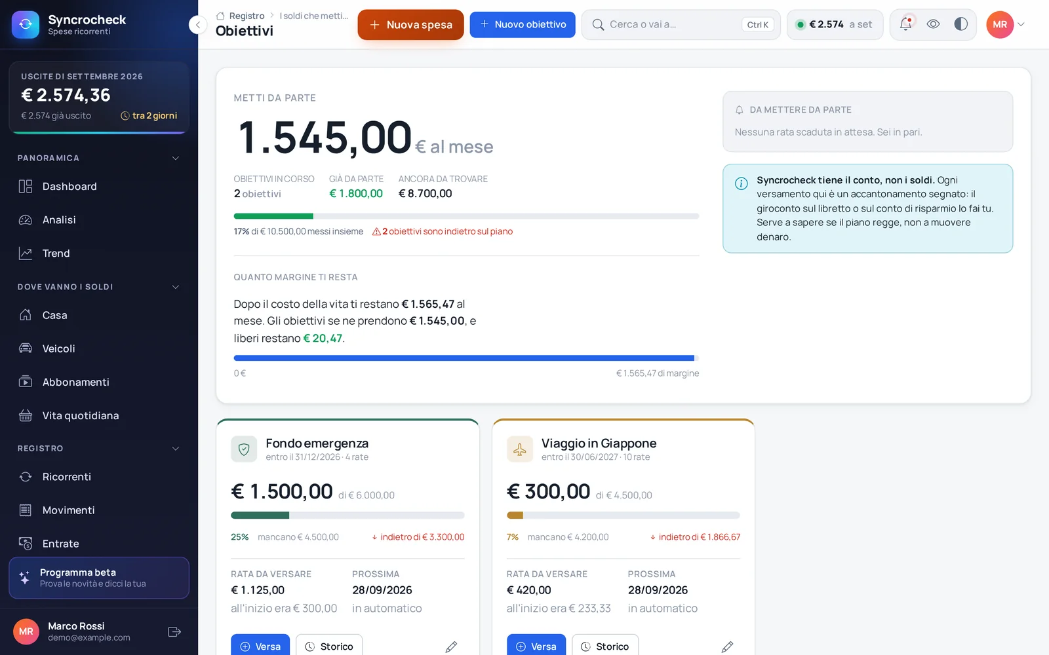Click the Syncrocheck logo icon
The height and width of the screenshot is (655, 1049).
click(x=26, y=25)
